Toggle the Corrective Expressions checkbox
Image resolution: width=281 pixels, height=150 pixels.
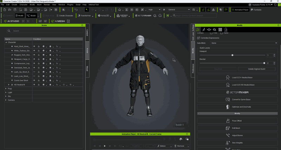[x=198, y=38]
